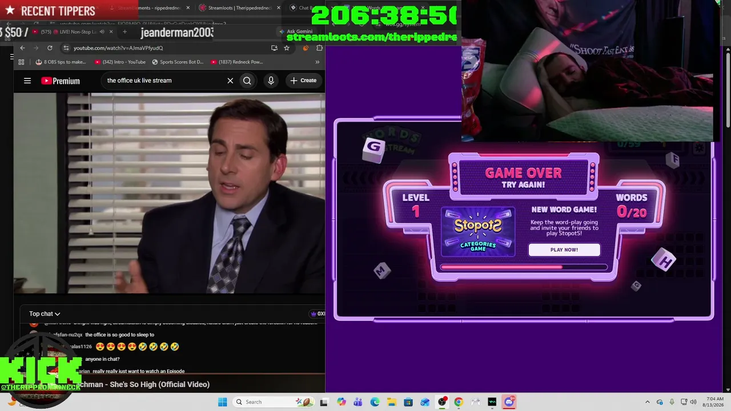Click 'the office is so good to sleep to' message
Image resolution: width=731 pixels, height=411 pixels.
(119, 335)
